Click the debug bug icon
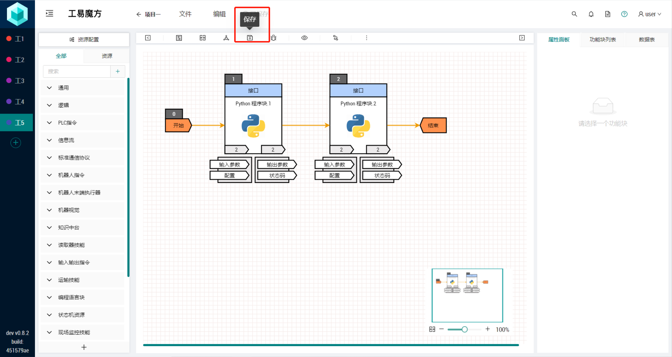This screenshot has height=357, width=672. pos(273,38)
